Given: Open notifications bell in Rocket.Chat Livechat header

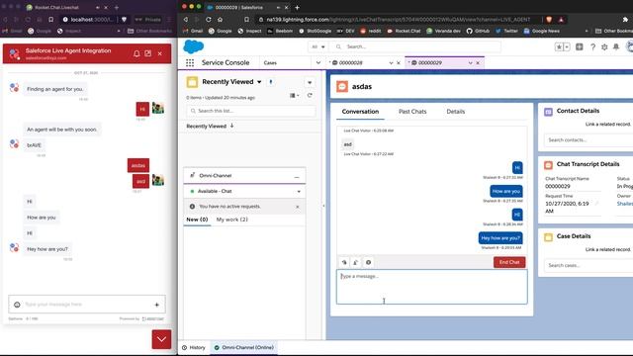Looking at the screenshot, I should coord(136,53).
